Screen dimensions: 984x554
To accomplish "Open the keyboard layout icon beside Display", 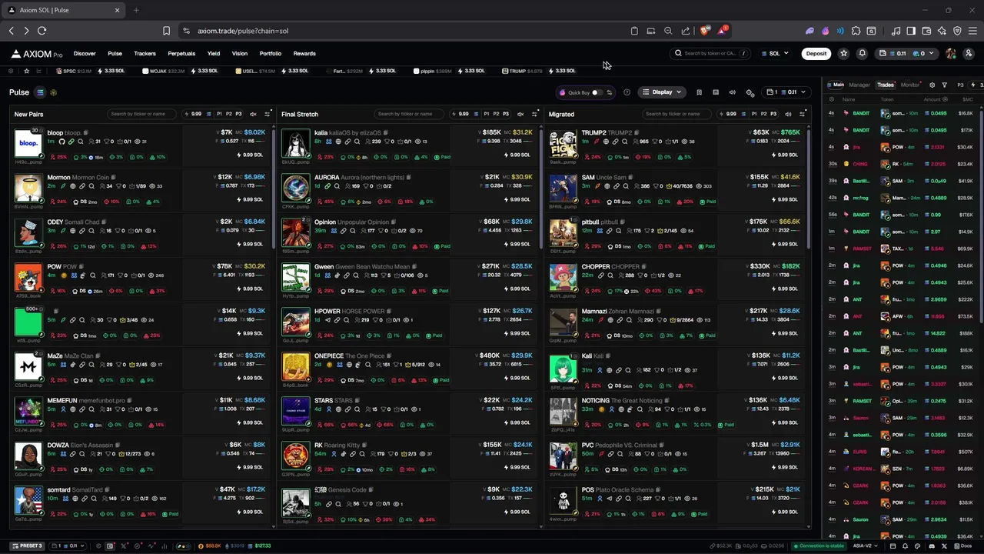I will (716, 92).
